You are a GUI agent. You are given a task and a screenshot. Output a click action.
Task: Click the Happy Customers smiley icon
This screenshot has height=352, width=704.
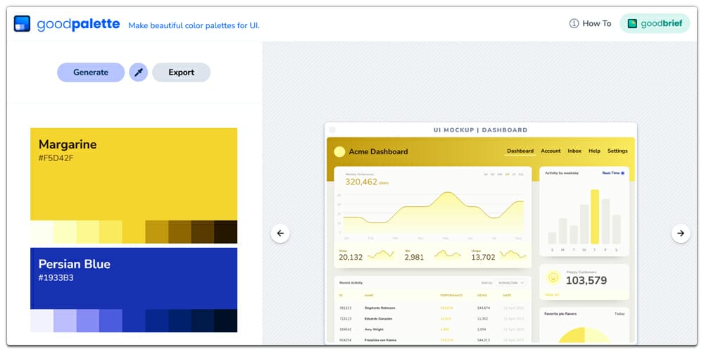[553, 277]
